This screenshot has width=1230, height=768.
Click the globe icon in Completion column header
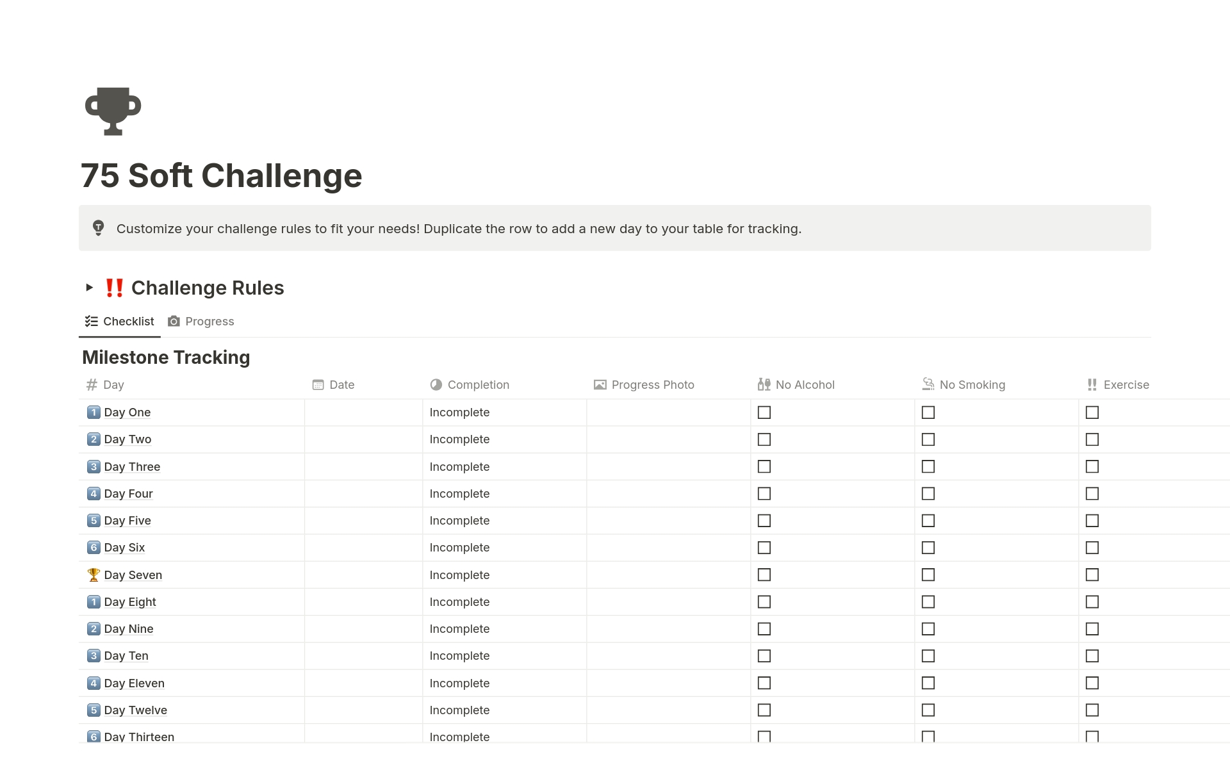[x=436, y=384]
